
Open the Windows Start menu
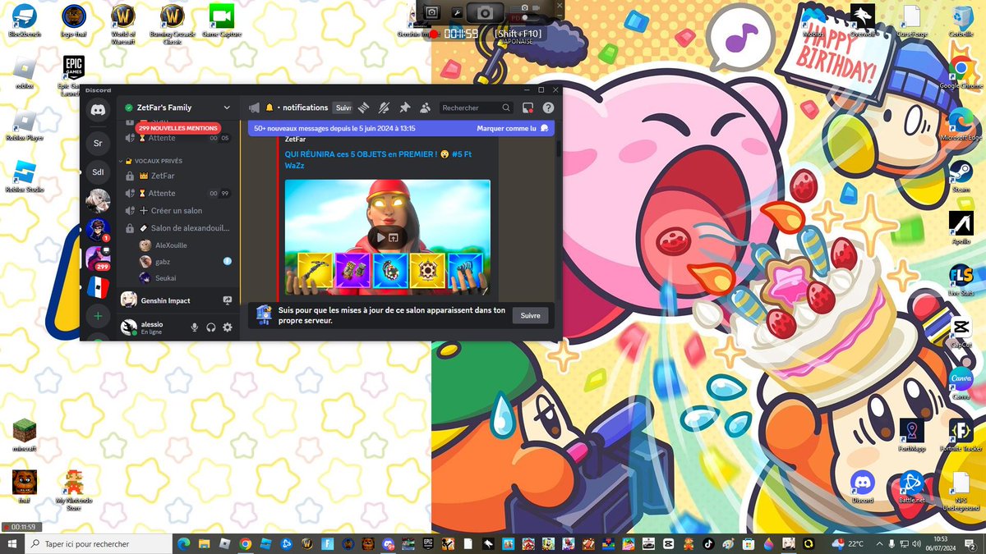coord(12,543)
